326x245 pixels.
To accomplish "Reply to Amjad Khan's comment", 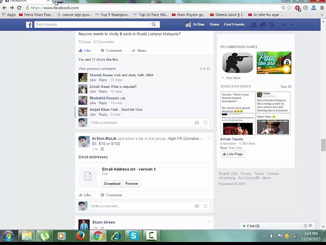I will (x=103, y=114).
